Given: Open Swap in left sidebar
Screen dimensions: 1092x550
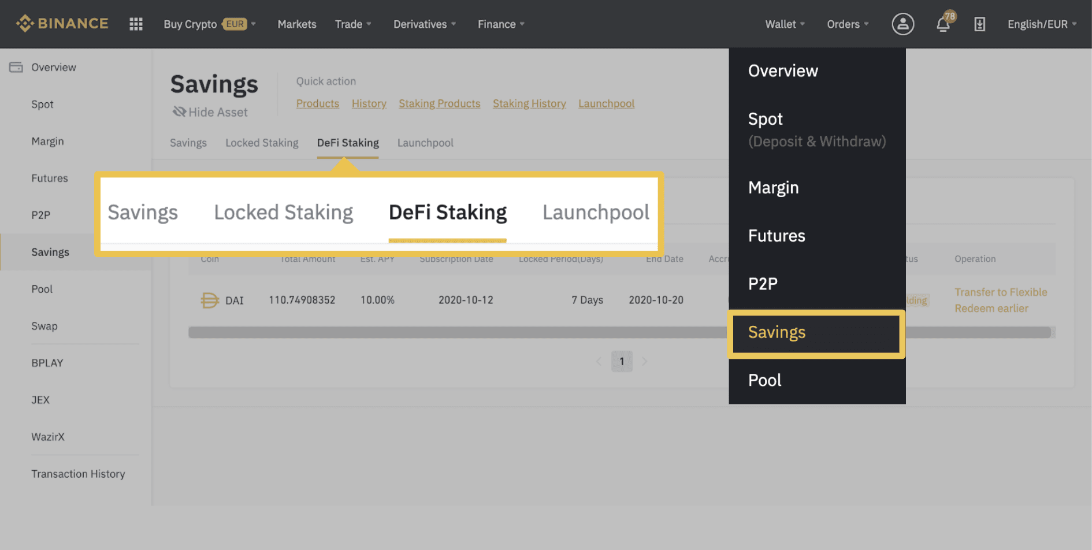Looking at the screenshot, I should [44, 326].
